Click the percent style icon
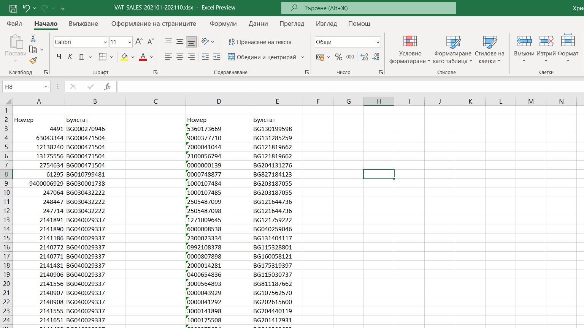 [338, 57]
